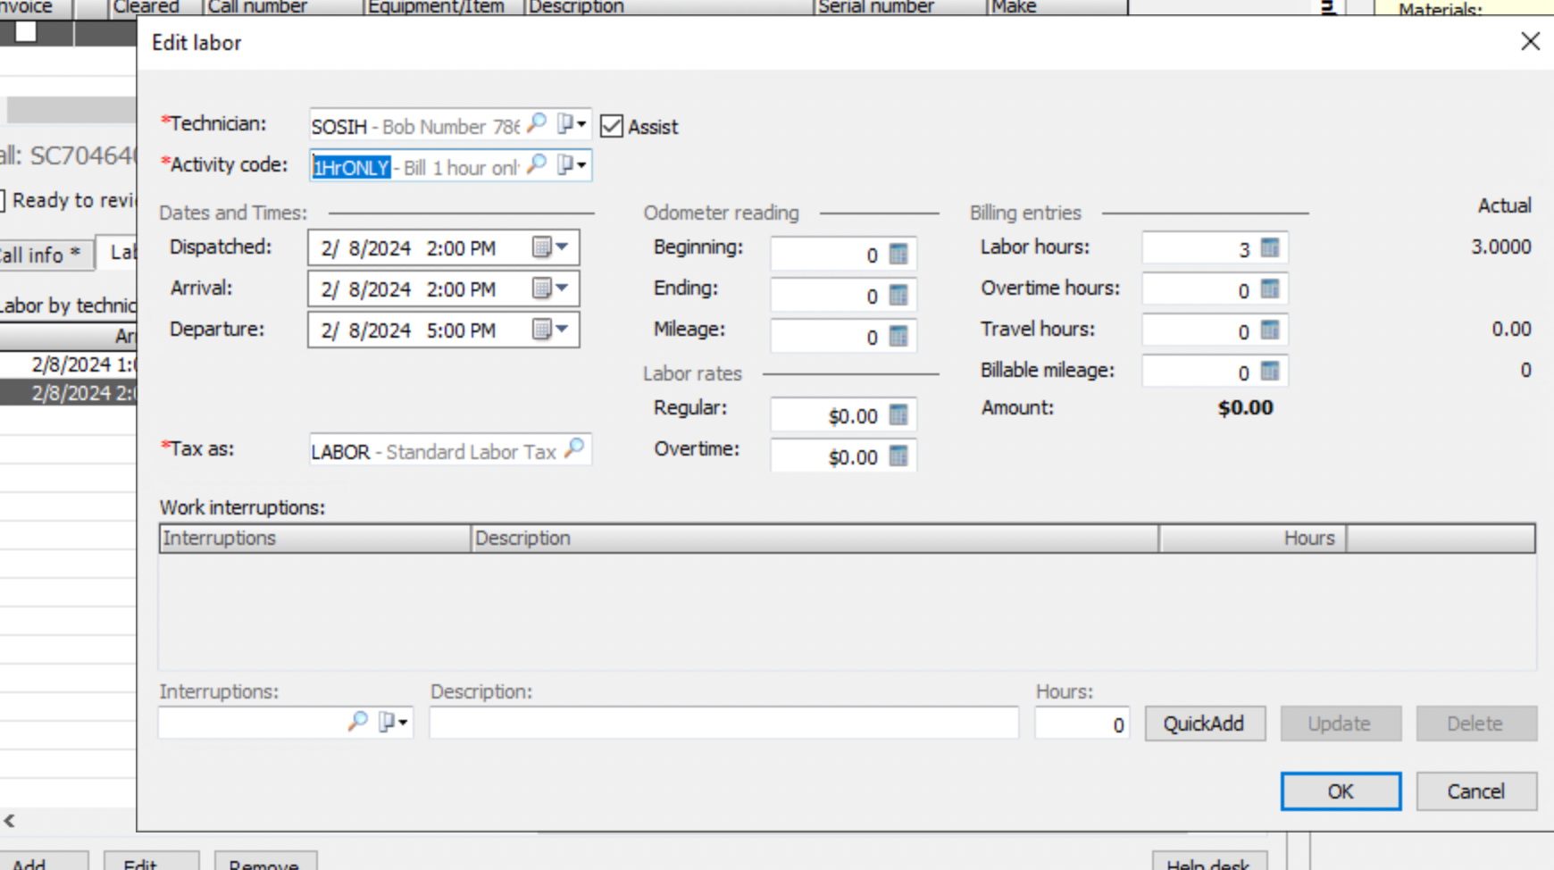
Task: Open the calculator for Overtime hours
Action: coord(1270,289)
